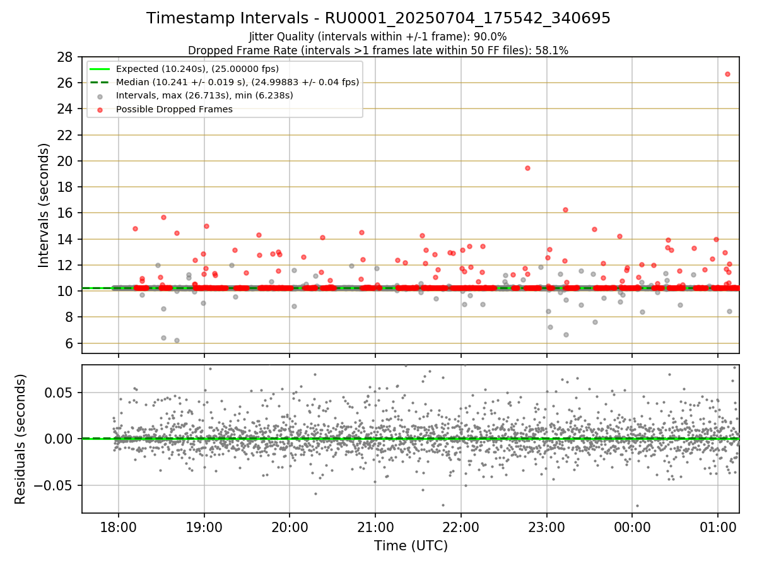
Task: Click the 12 tick on intervals axis
Action: 66,265
